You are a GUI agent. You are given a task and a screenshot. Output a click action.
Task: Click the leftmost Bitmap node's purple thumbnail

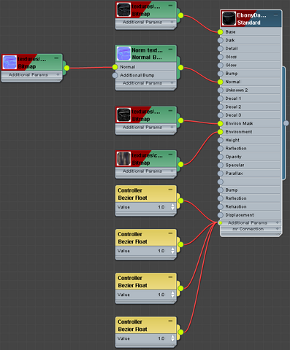9,63
